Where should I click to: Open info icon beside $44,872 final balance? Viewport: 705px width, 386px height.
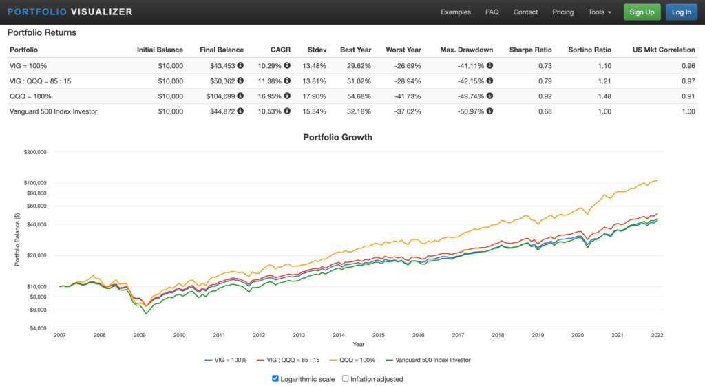click(x=240, y=111)
